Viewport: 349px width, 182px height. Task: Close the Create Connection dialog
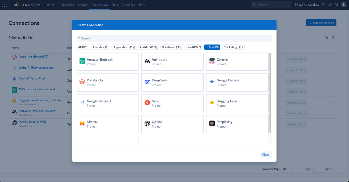point(266,155)
